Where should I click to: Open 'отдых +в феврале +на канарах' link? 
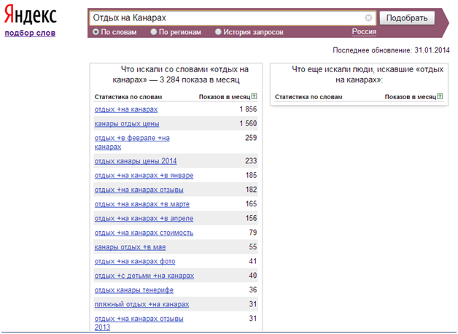[x=132, y=142]
